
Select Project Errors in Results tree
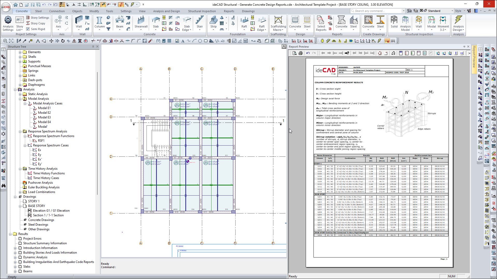pos(32,239)
